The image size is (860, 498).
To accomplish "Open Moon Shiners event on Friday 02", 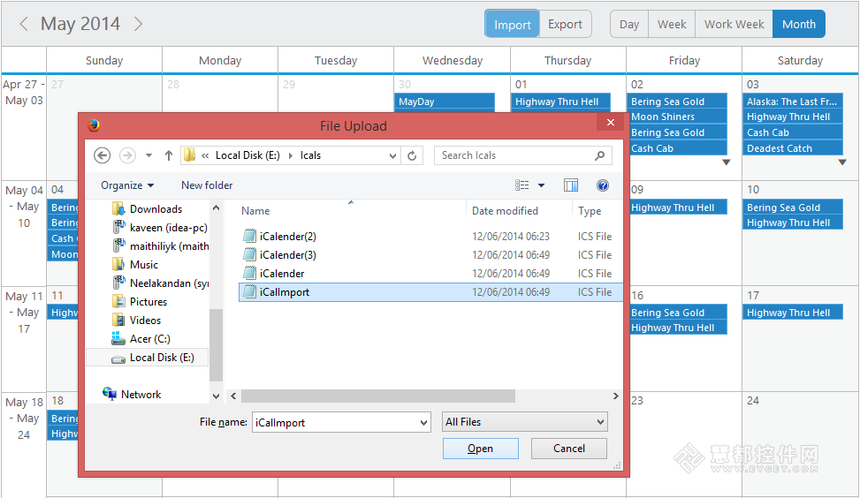I will pyautogui.click(x=677, y=117).
